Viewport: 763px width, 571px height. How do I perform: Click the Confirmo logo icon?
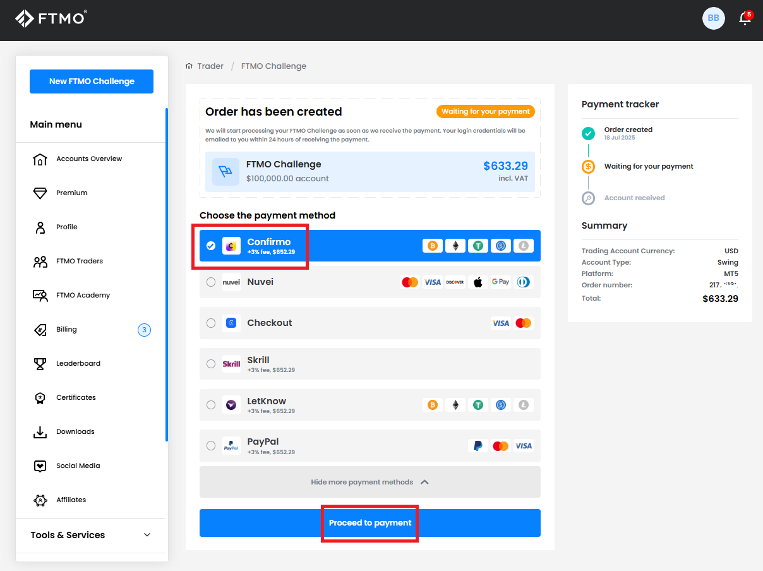231,246
